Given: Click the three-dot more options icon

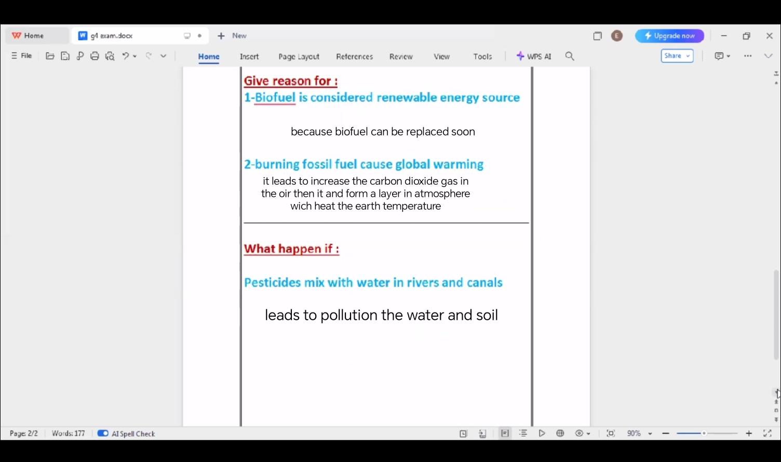Looking at the screenshot, I should pyautogui.click(x=748, y=56).
